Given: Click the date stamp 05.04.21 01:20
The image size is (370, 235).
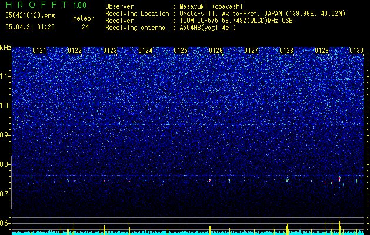Looking at the screenshot, I should tap(30, 27).
